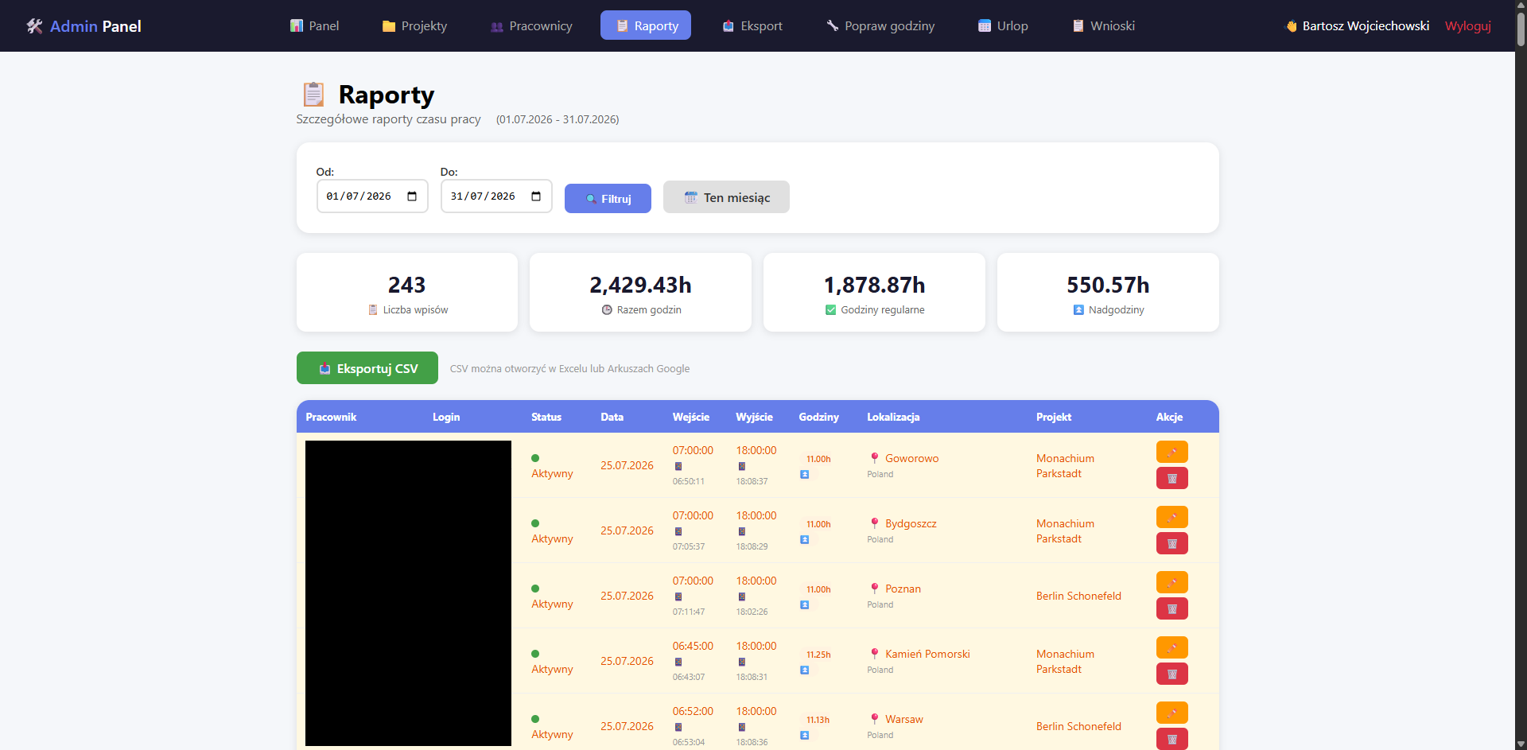The image size is (1527, 750).
Task: Edit the Poznan entry
Action: [1171, 582]
